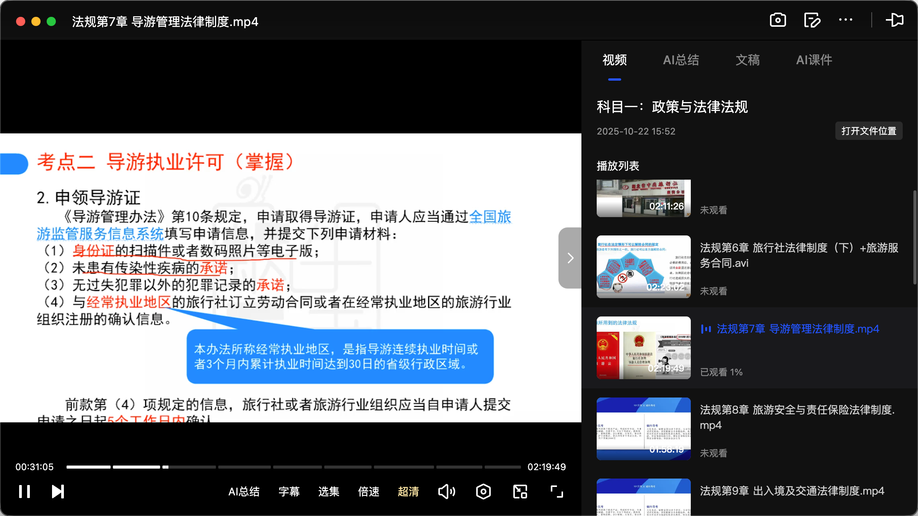Pin the window using pin icon
Image resolution: width=918 pixels, height=516 pixels.
[x=895, y=20]
